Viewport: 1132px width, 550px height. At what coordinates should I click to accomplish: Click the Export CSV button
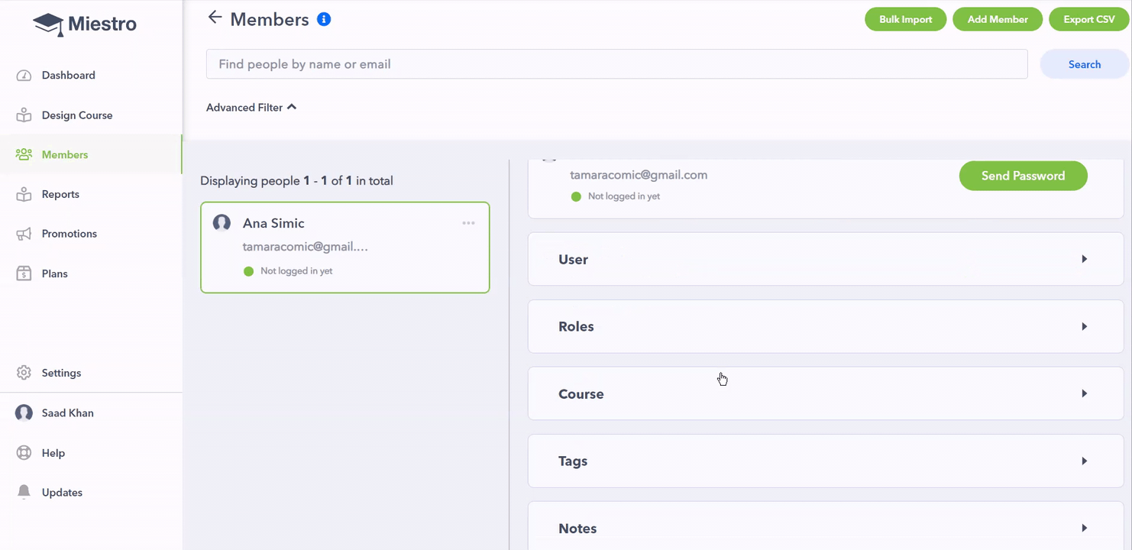[1089, 19]
